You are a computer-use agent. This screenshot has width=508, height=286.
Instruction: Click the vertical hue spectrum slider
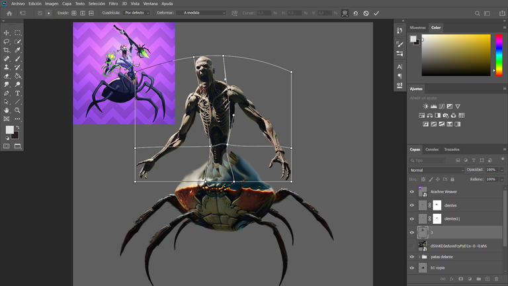point(499,55)
